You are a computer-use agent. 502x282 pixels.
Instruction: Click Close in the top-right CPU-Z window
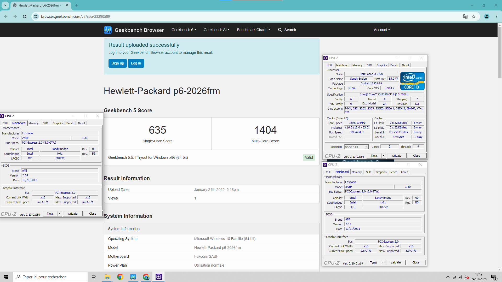[417, 156]
